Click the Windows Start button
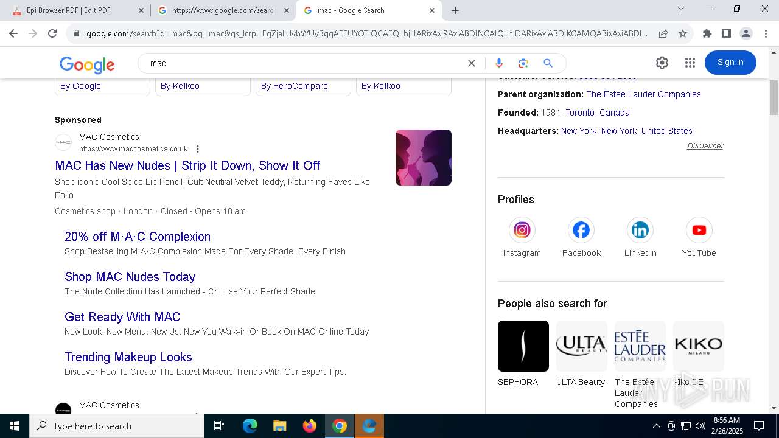Screen dimensions: 779x438 [x=15, y=426]
